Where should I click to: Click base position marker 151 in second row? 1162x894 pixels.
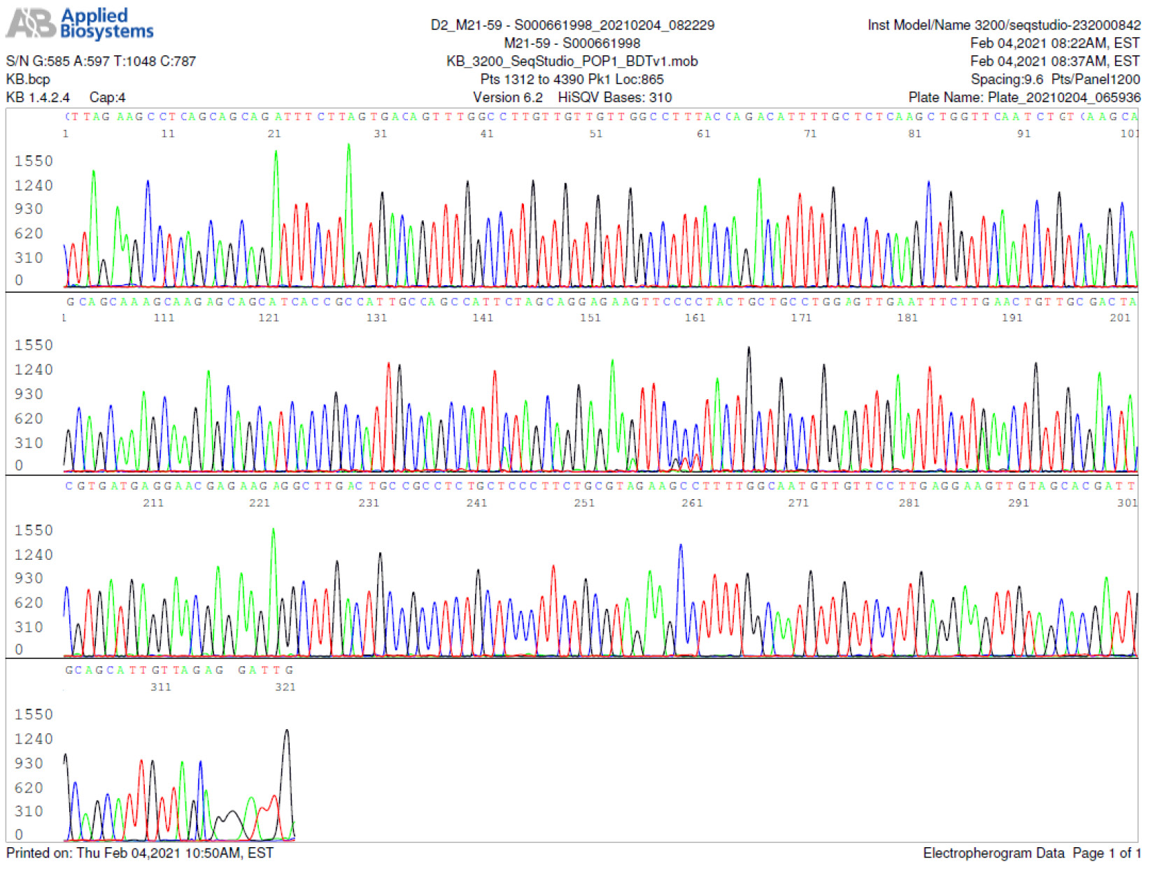pos(590,318)
